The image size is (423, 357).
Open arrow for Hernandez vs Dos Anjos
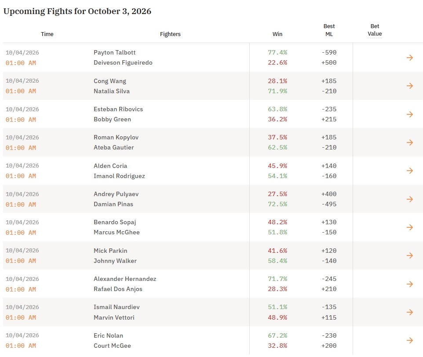(x=409, y=284)
